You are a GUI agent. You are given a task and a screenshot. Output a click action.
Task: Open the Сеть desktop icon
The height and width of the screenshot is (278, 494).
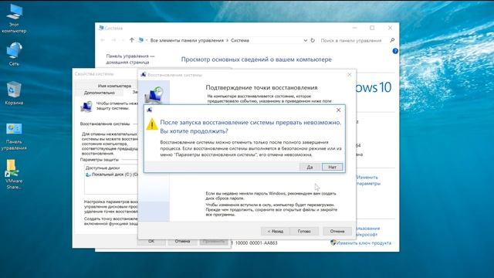14,54
